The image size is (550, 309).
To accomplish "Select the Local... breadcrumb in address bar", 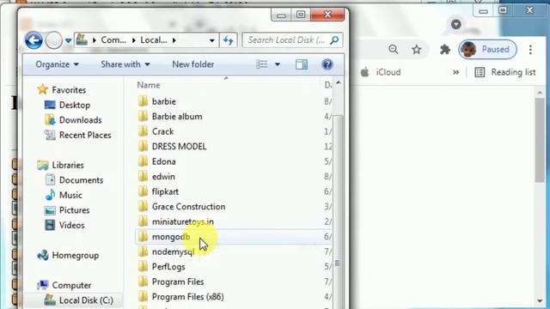I will [x=154, y=40].
